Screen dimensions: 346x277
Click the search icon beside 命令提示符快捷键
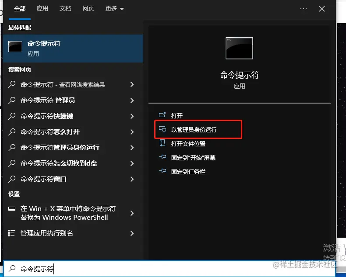[x=12, y=116]
